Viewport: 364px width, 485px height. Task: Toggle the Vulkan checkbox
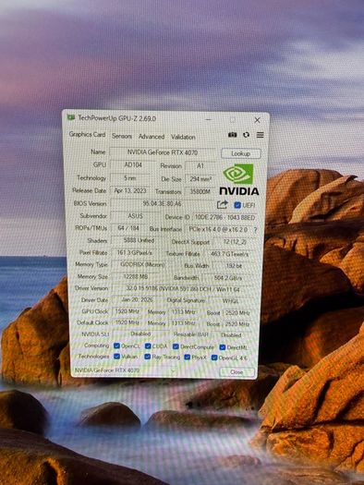coord(116,357)
